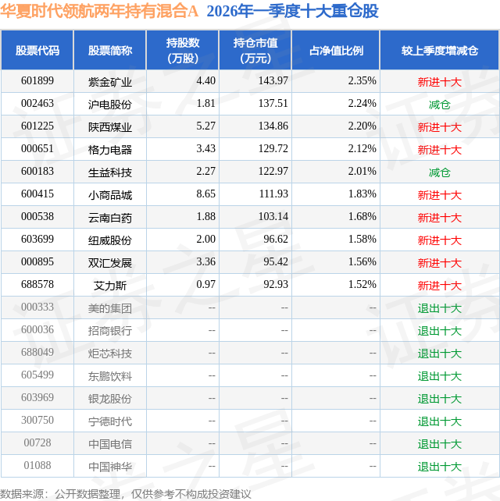Viewport: 500px width, 501px height.
Task: Select the stock code 603699
Action: pyautogui.click(x=37, y=240)
